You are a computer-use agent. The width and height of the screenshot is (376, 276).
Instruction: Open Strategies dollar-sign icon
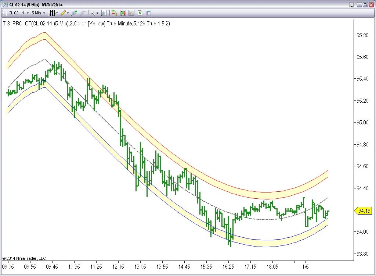pyautogui.click(x=140, y=13)
